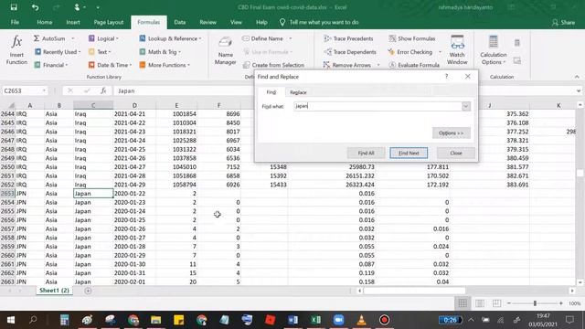Click Remove Arrows

(347, 65)
